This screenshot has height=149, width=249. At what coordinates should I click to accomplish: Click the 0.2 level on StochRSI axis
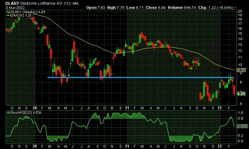click(241, 135)
